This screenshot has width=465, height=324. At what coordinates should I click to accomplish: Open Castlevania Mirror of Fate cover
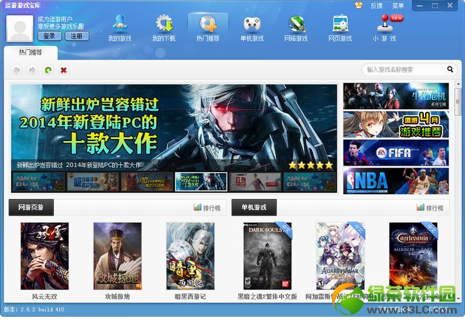413,256
